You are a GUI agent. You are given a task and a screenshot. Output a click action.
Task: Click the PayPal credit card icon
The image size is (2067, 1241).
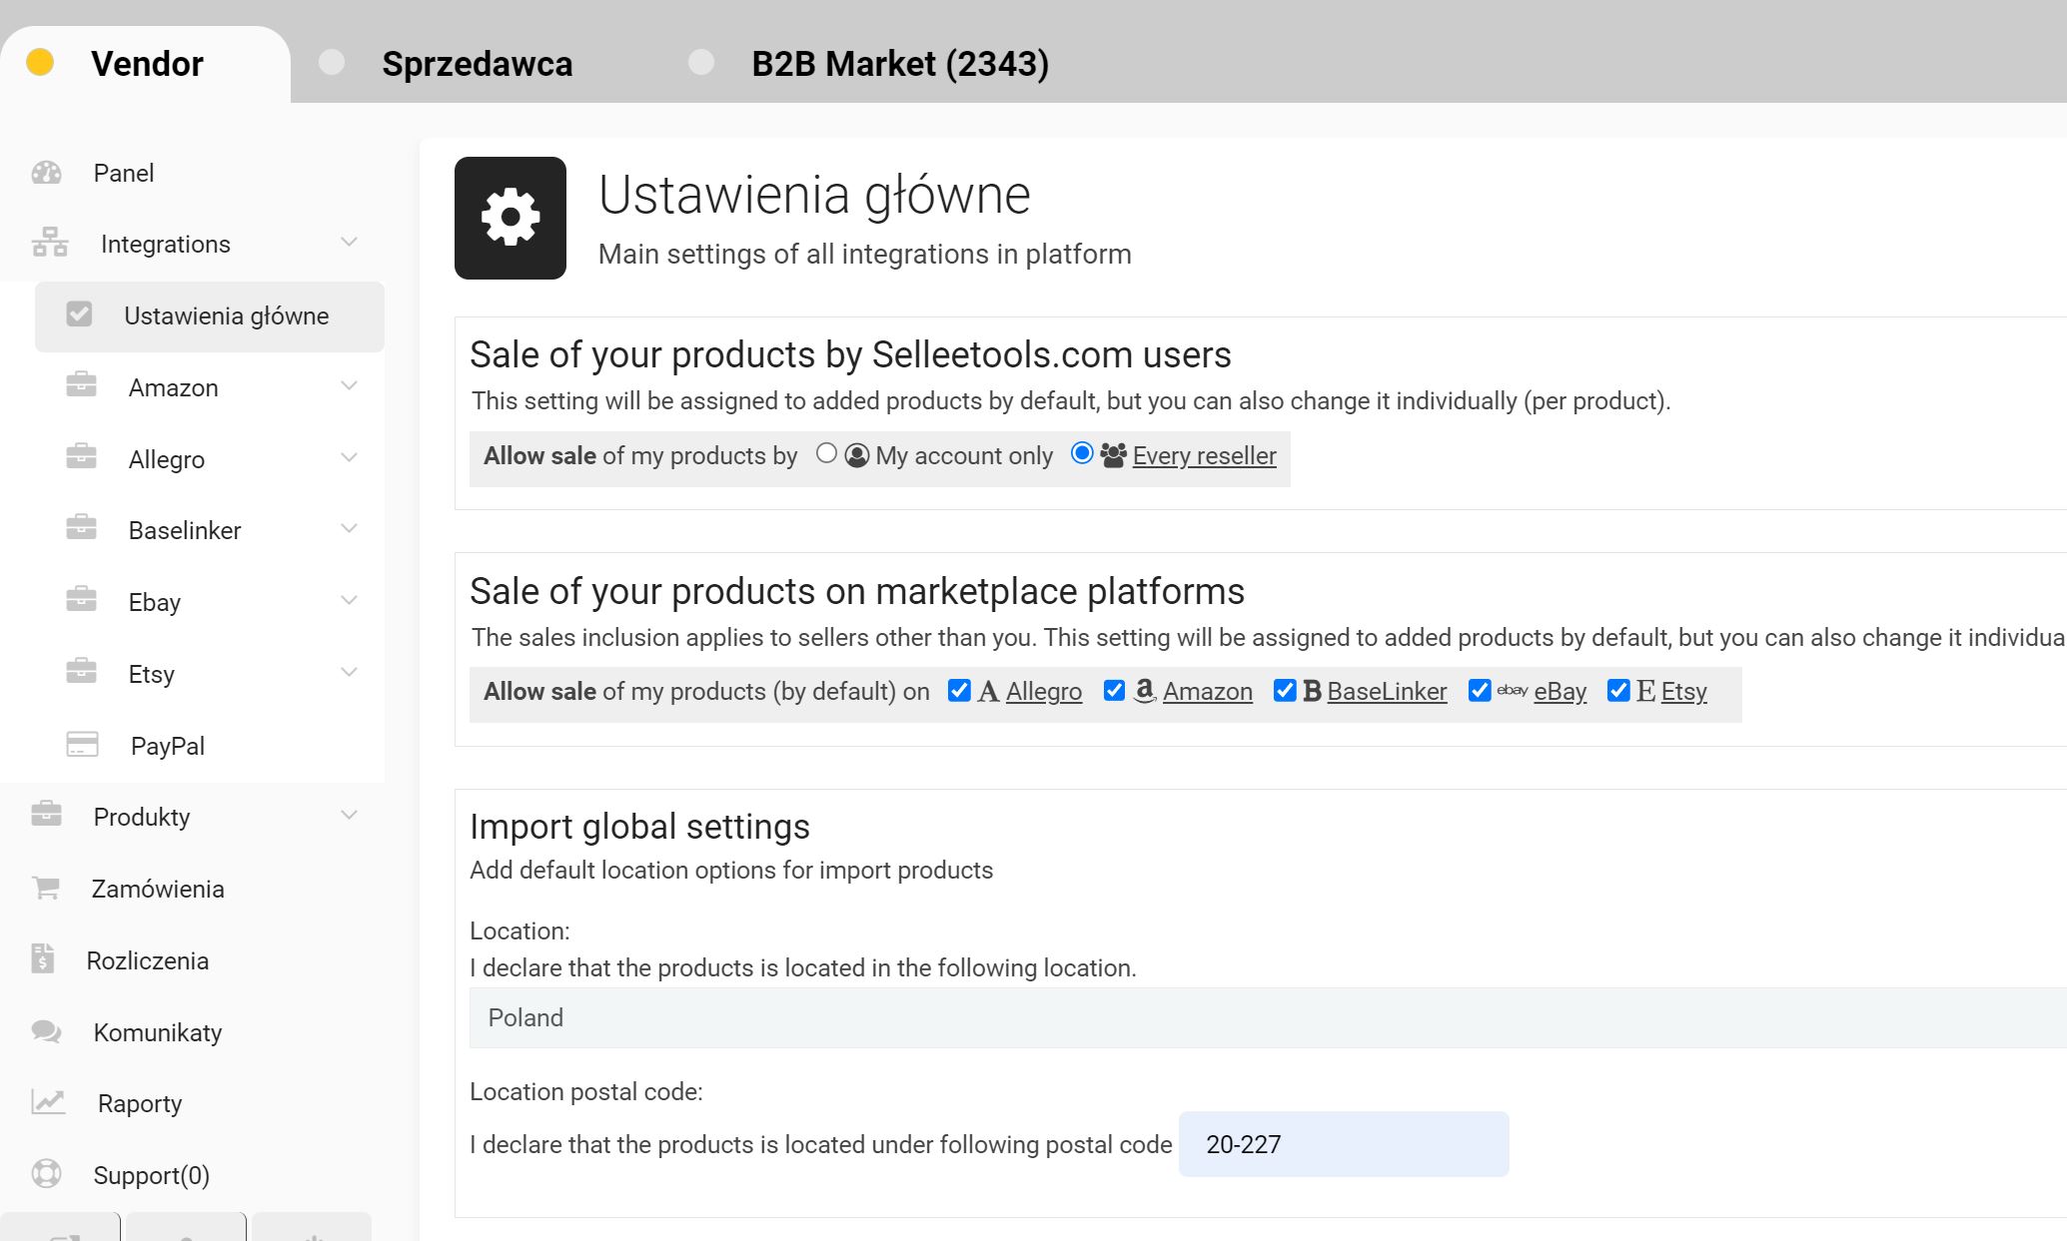(82, 745)
